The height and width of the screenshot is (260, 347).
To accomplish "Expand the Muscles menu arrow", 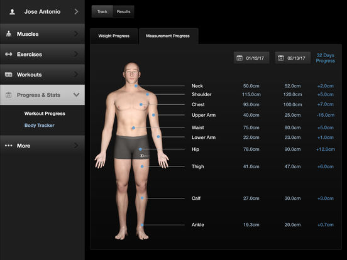I will 76,34.
